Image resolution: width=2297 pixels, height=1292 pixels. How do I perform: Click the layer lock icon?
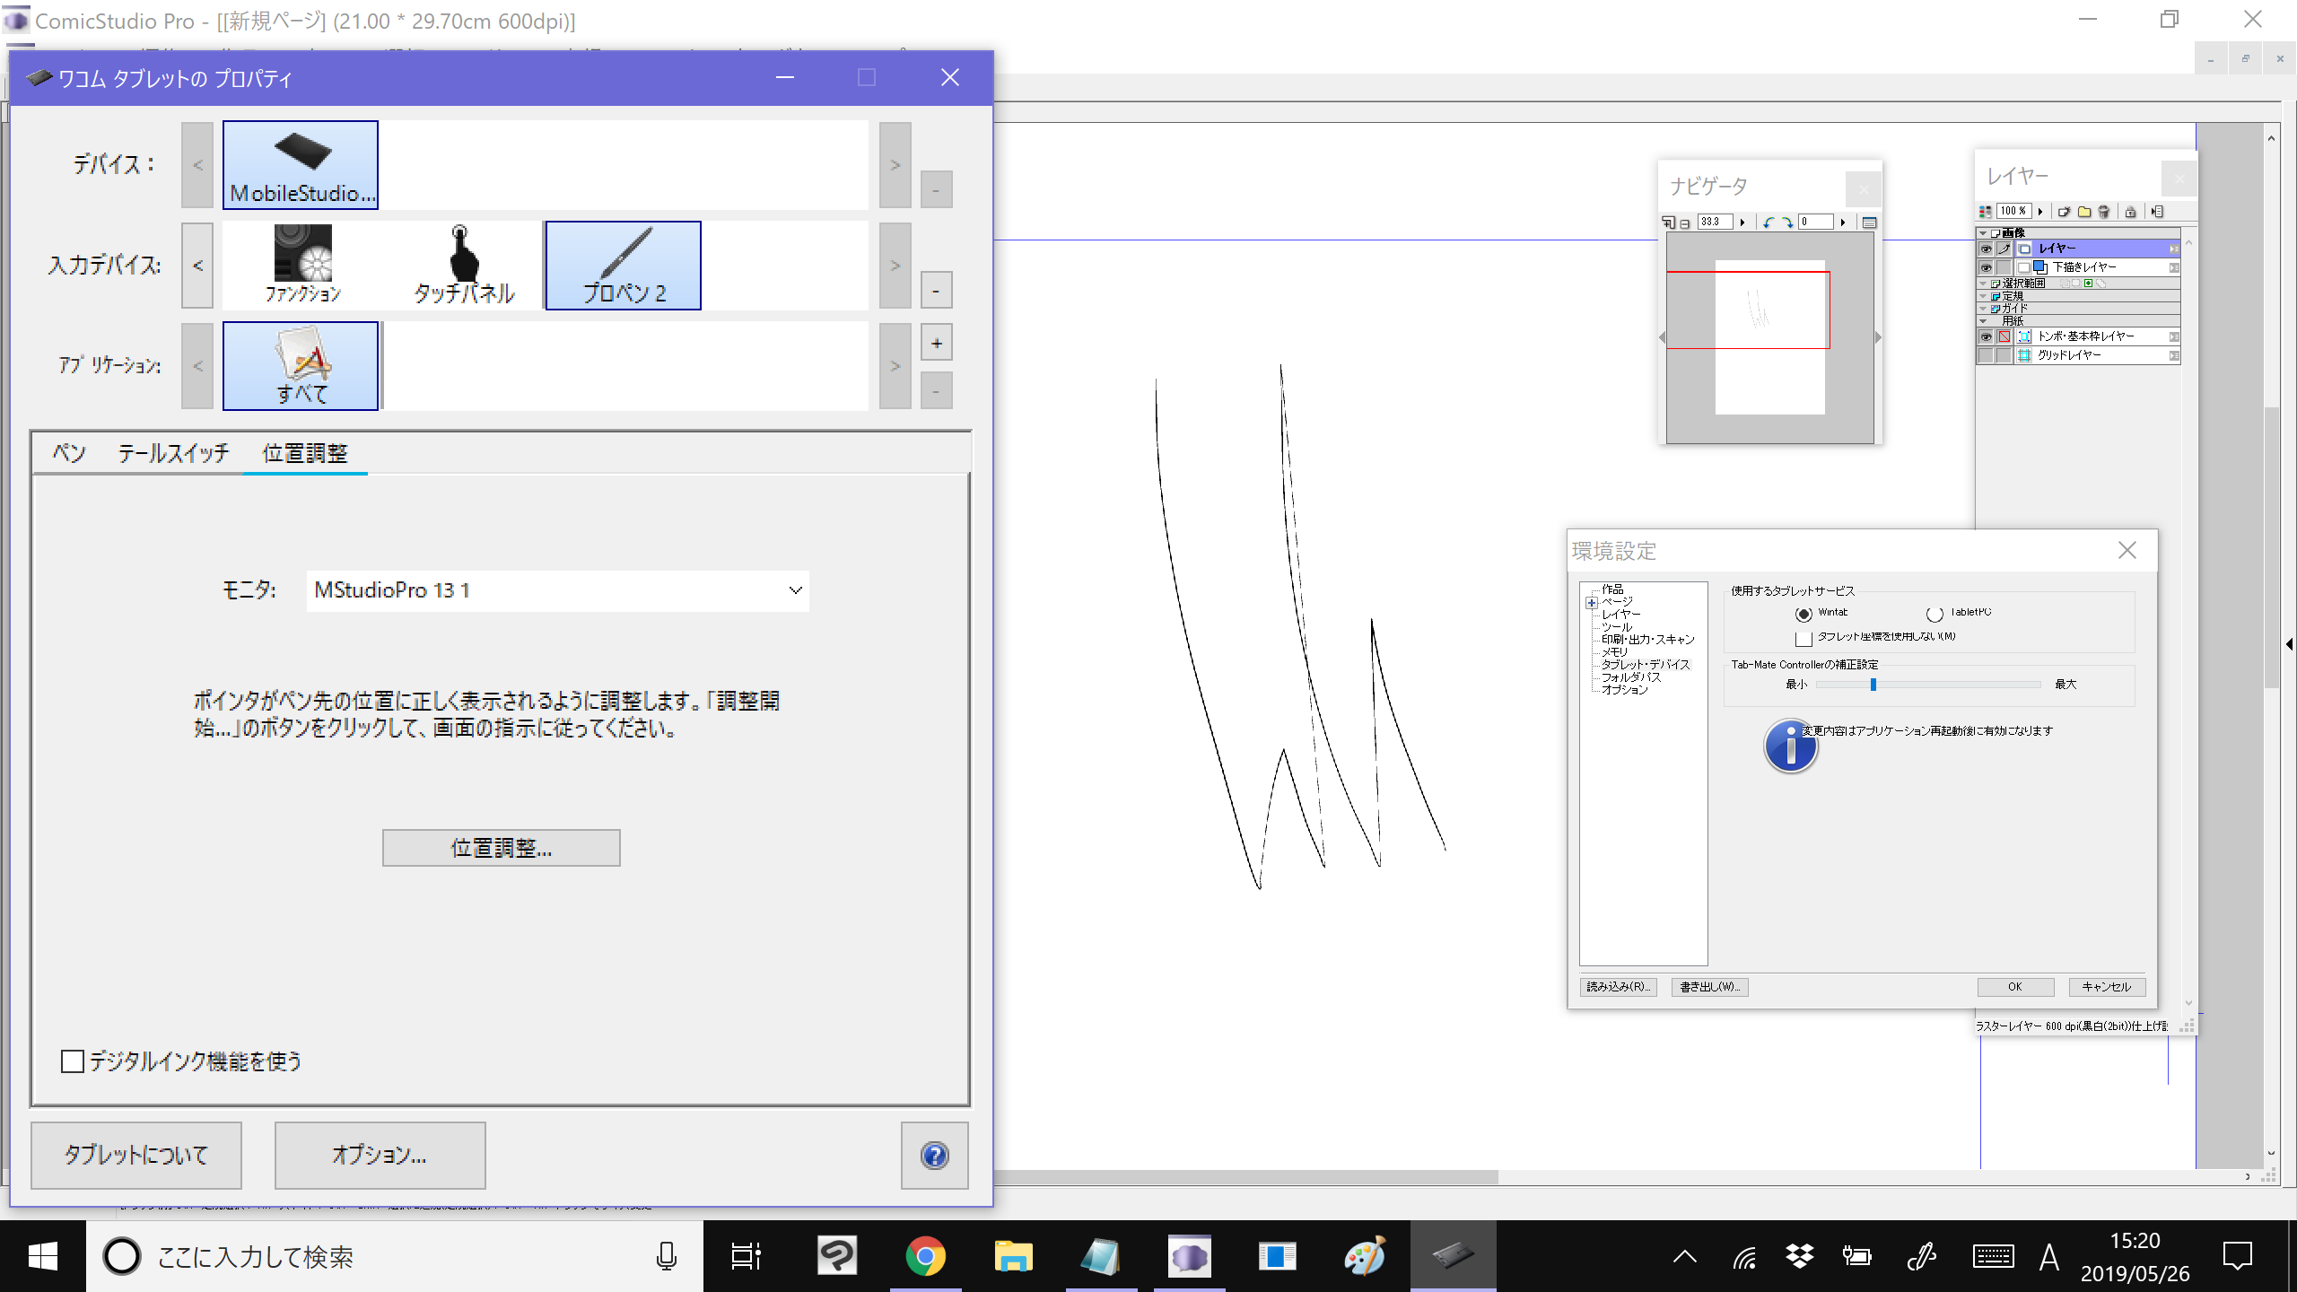click(x=2130, y=212)
